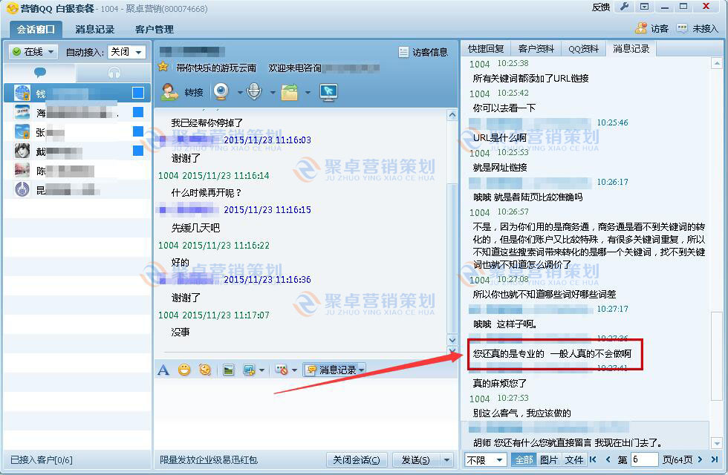Insert a picture into the message
This screenshot has height=475, width=728.
tap(228, 370)
